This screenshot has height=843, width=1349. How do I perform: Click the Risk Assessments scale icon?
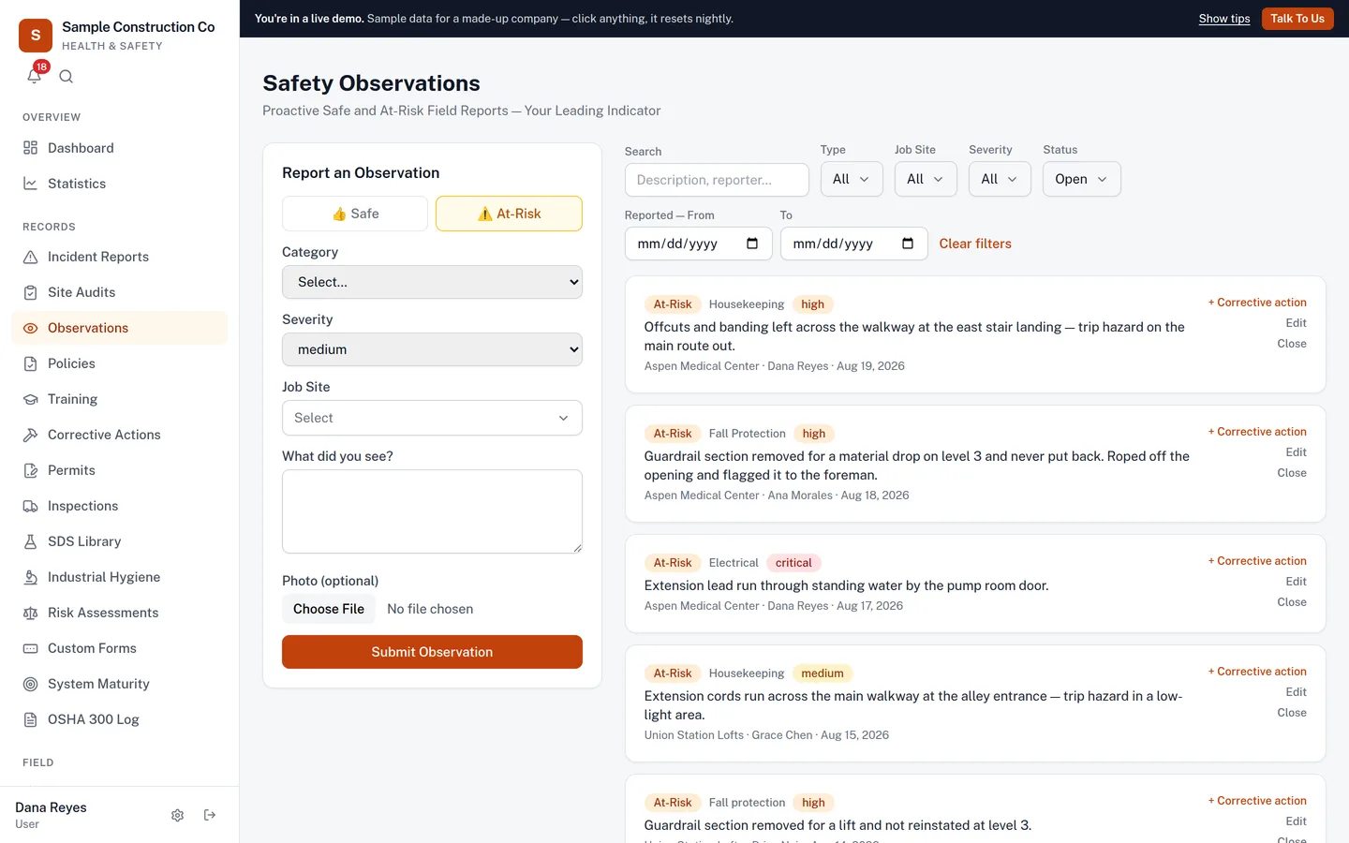31,613
